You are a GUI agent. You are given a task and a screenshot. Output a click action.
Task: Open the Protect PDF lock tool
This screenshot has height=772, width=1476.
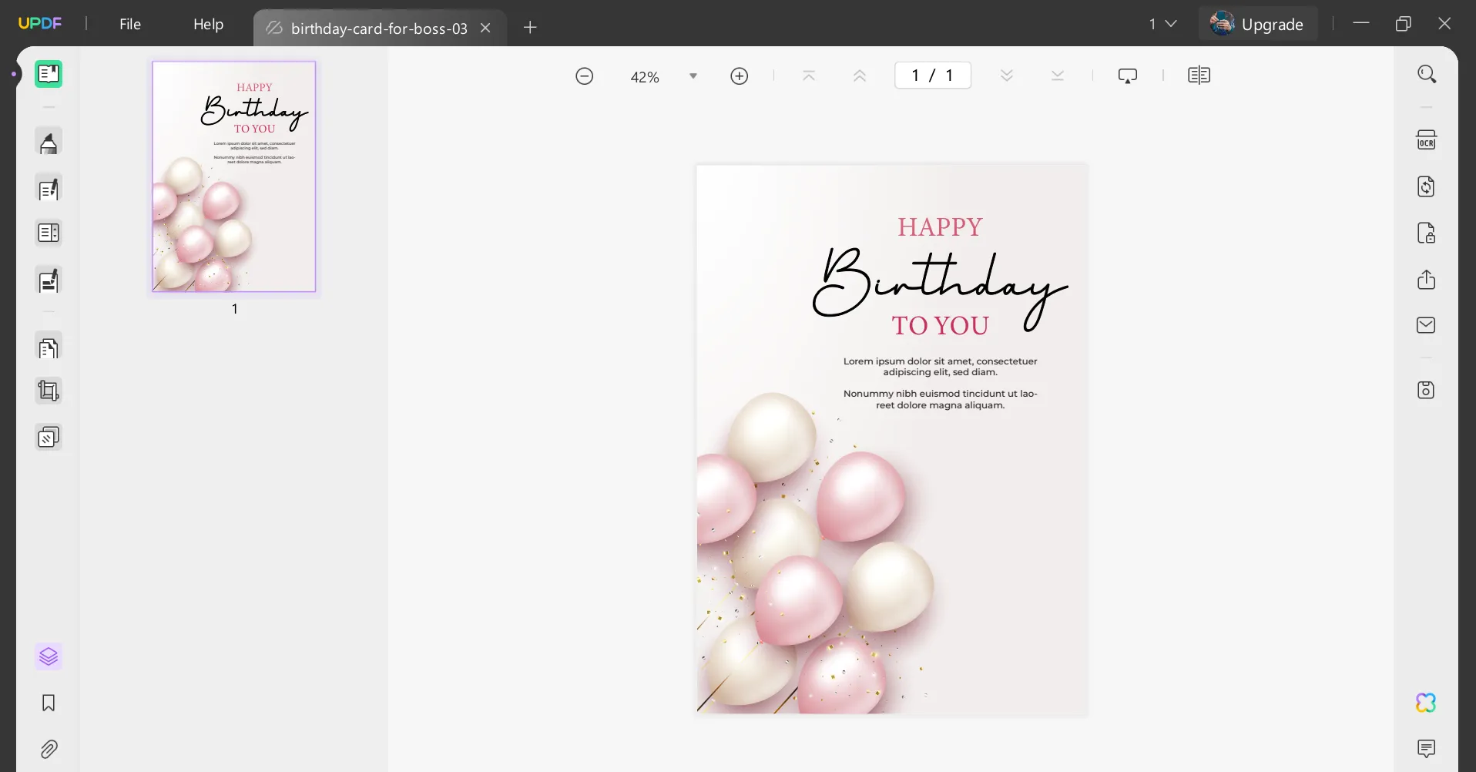(x=1427, y=233)
